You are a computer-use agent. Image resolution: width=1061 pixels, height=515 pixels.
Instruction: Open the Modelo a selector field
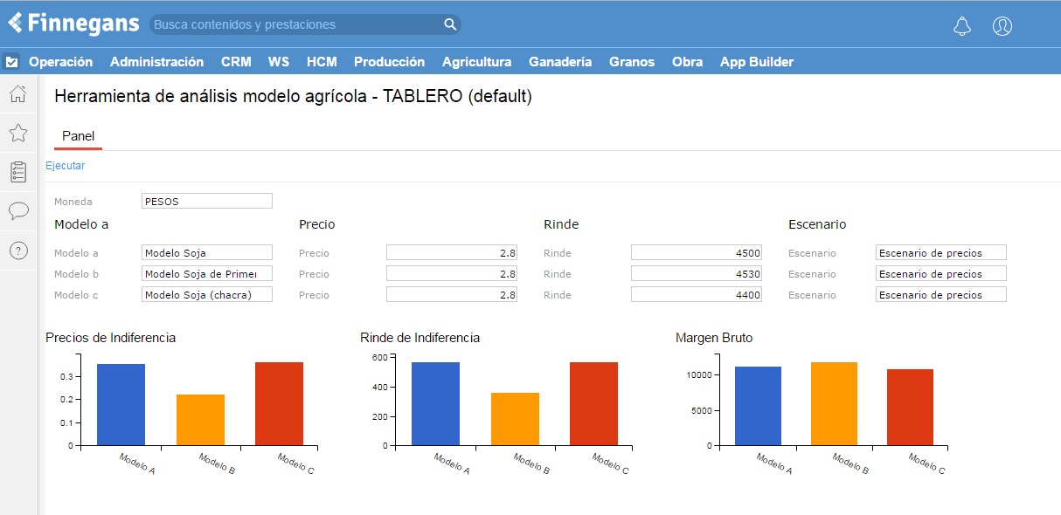[x=207, y=253]
